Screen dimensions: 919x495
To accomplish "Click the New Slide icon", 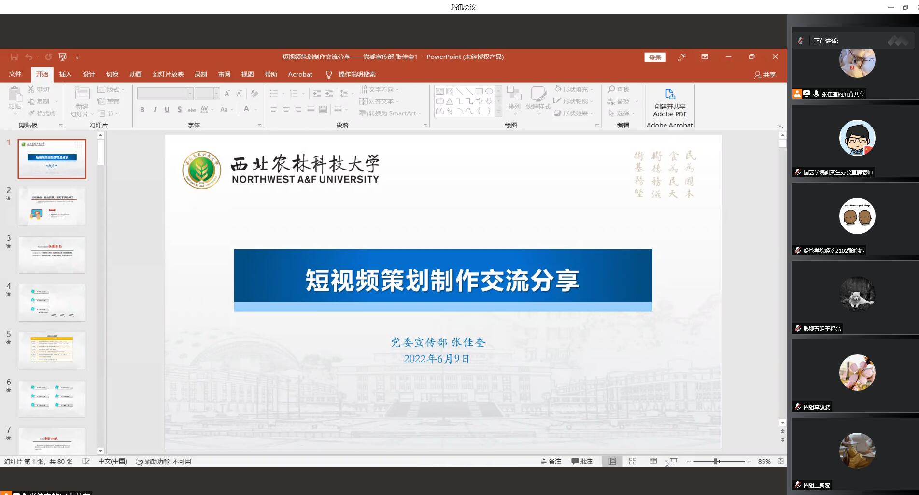I will pyautogui.click(x=82, y=95).
